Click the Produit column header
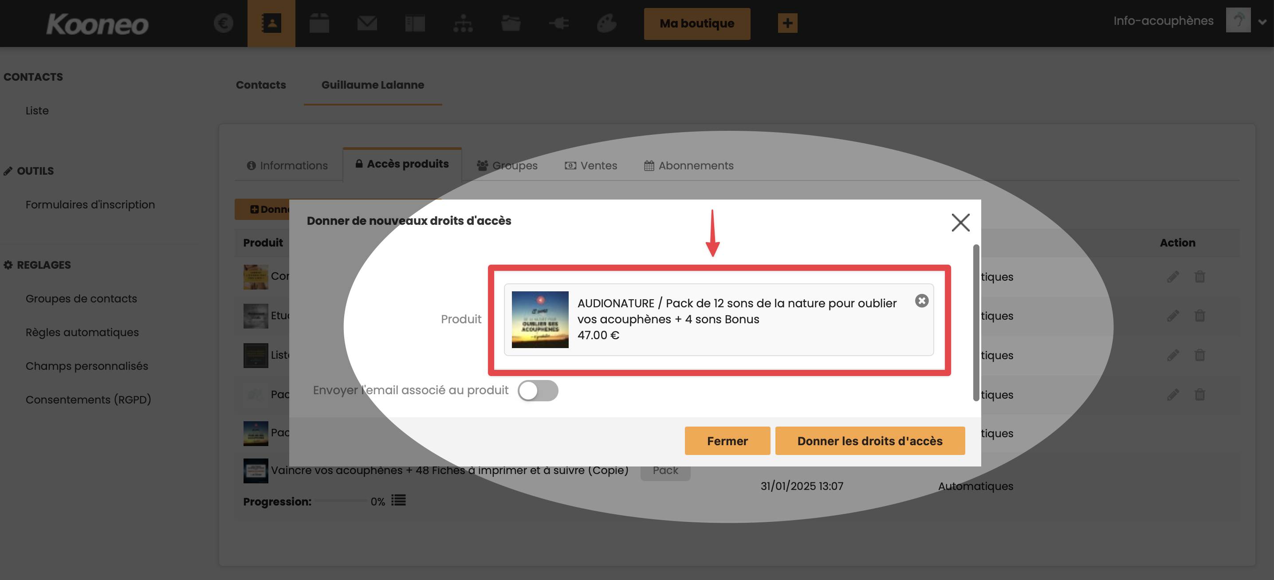 263,243
